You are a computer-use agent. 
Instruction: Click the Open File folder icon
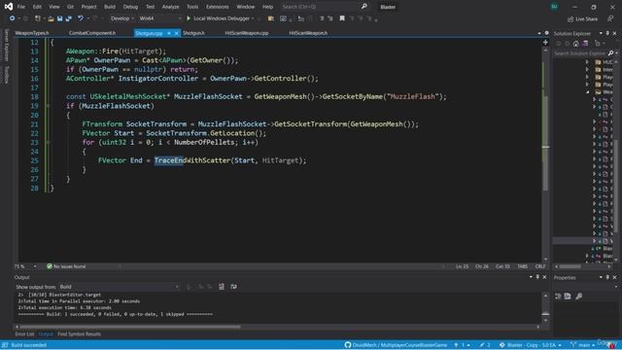pos(51,18)
